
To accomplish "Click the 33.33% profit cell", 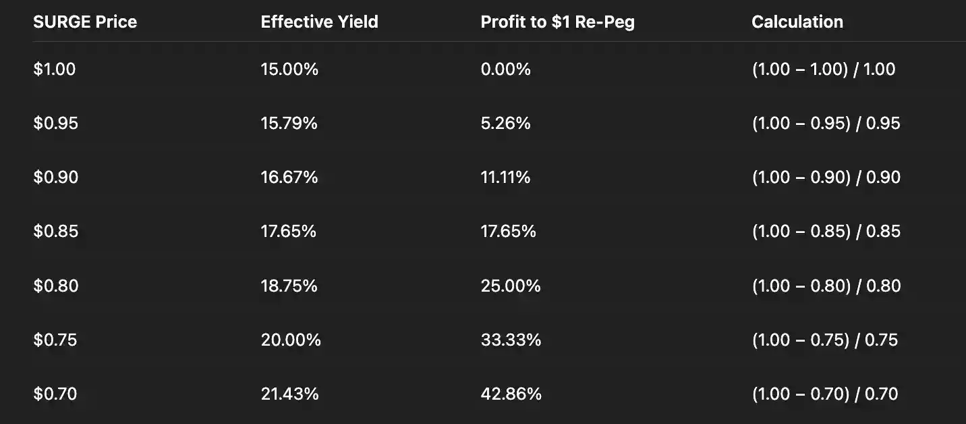I will tap(511, 340).
